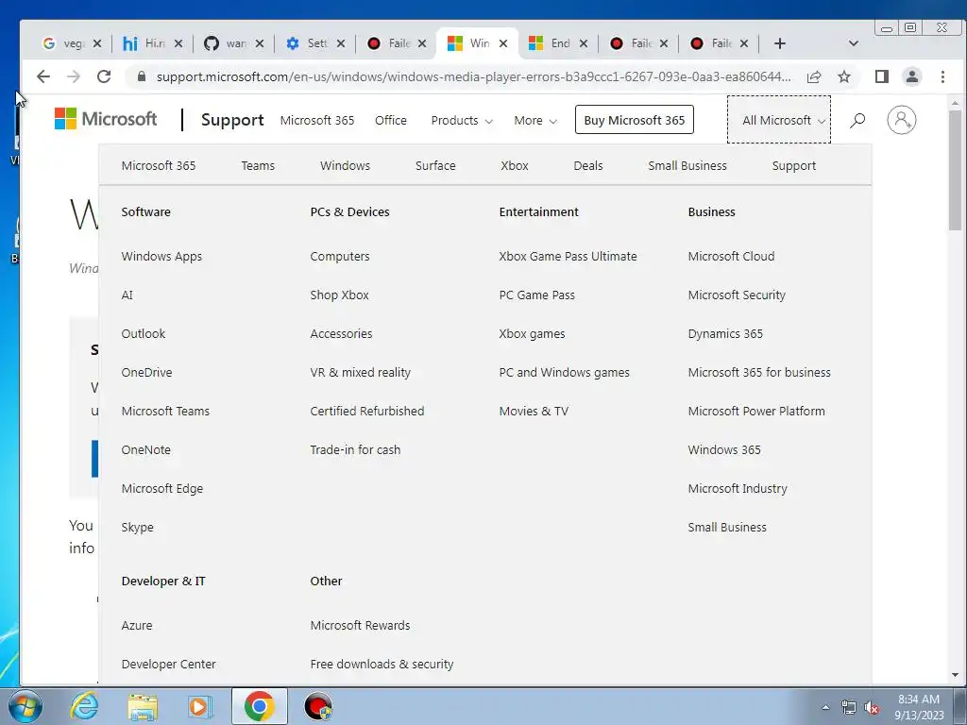This screenshot has width=967, height=725.
Task: Click the share page icon in address bar
Action: 814,76
